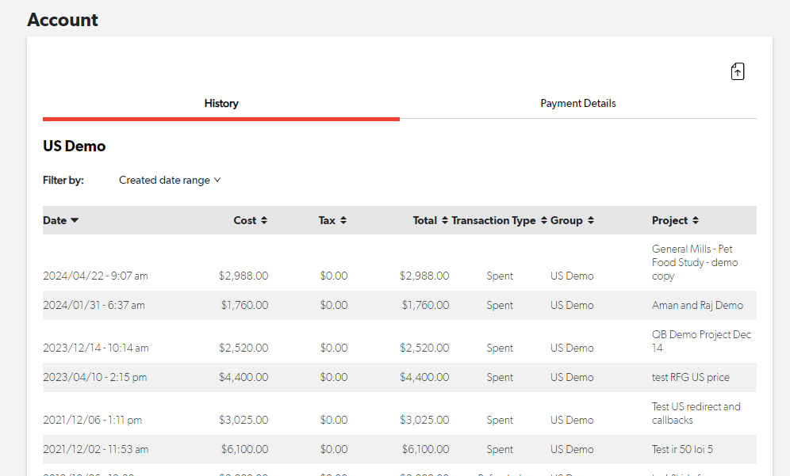Sort by Group column sort icon
Image resolution: width=790 pixels, height=476 pixels.
591,220
